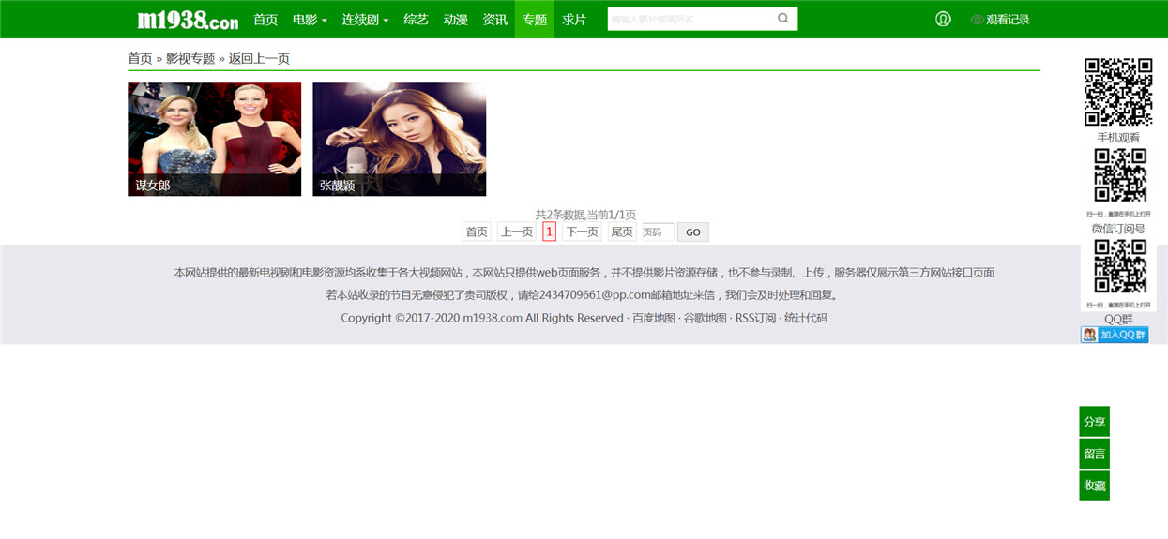Image resolution: width=1168 pixels, height=539 pixels.
Task: Open the 综艺 menu item
Action: tap(416, 19)
